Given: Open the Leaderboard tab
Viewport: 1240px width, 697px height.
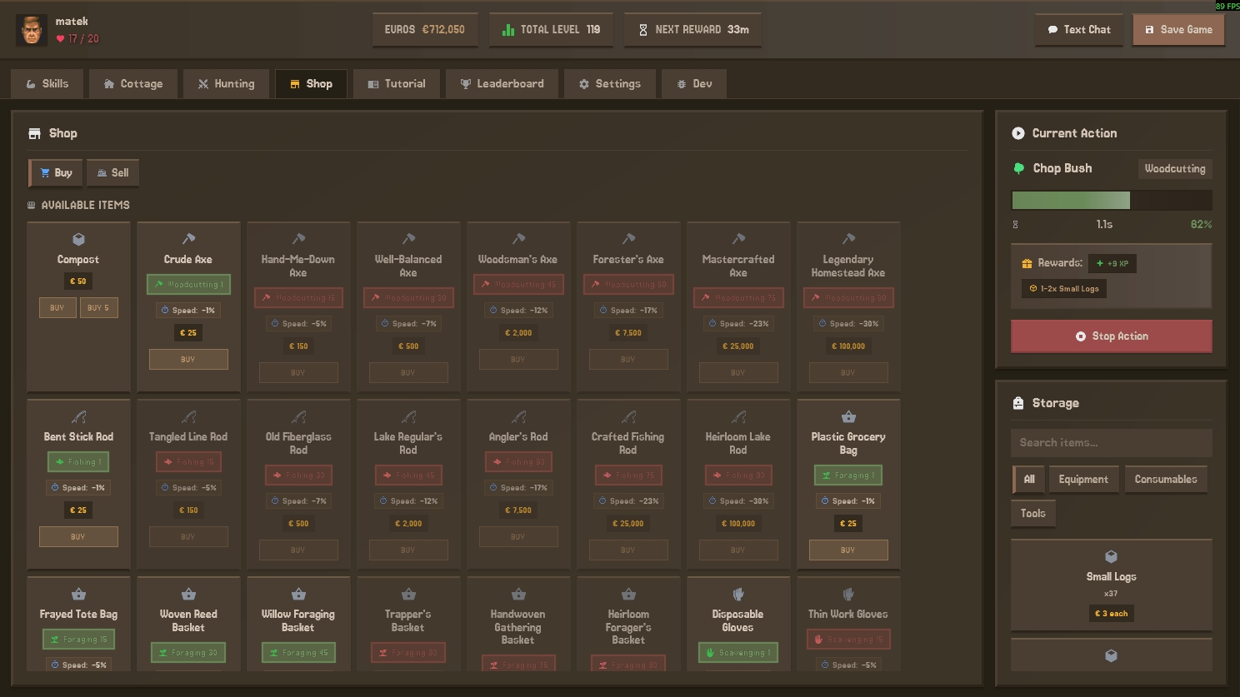Looking at the screenshot, I should tap(502, 84).
